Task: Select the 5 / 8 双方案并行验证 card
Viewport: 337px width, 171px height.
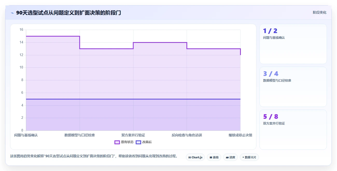Action: (x=293, y=130)
